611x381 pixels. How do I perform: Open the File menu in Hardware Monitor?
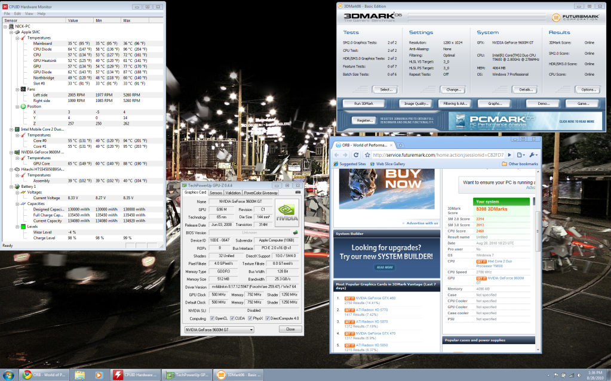pos(7,14)
